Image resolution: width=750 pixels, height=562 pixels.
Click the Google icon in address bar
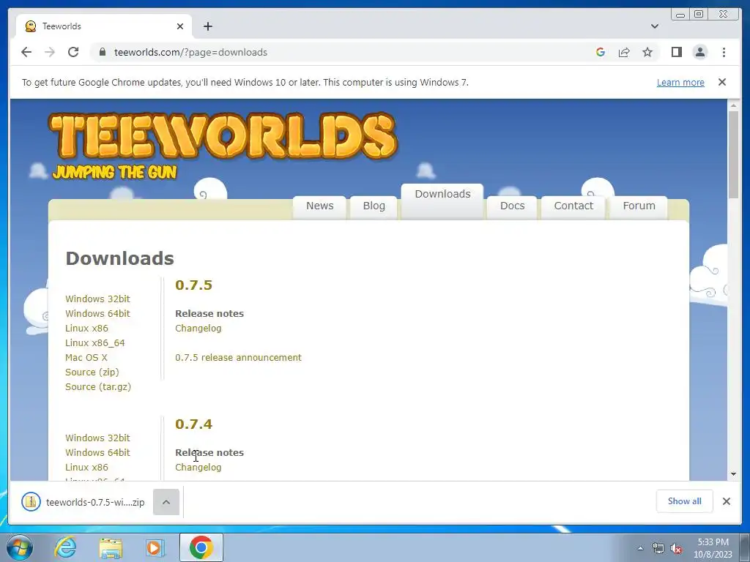point(601,52)
